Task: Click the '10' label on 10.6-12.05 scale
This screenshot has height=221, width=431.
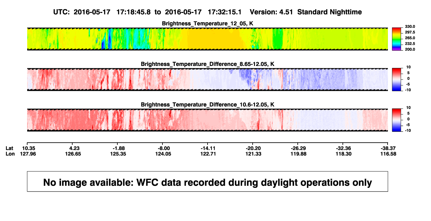Action: 408,108
